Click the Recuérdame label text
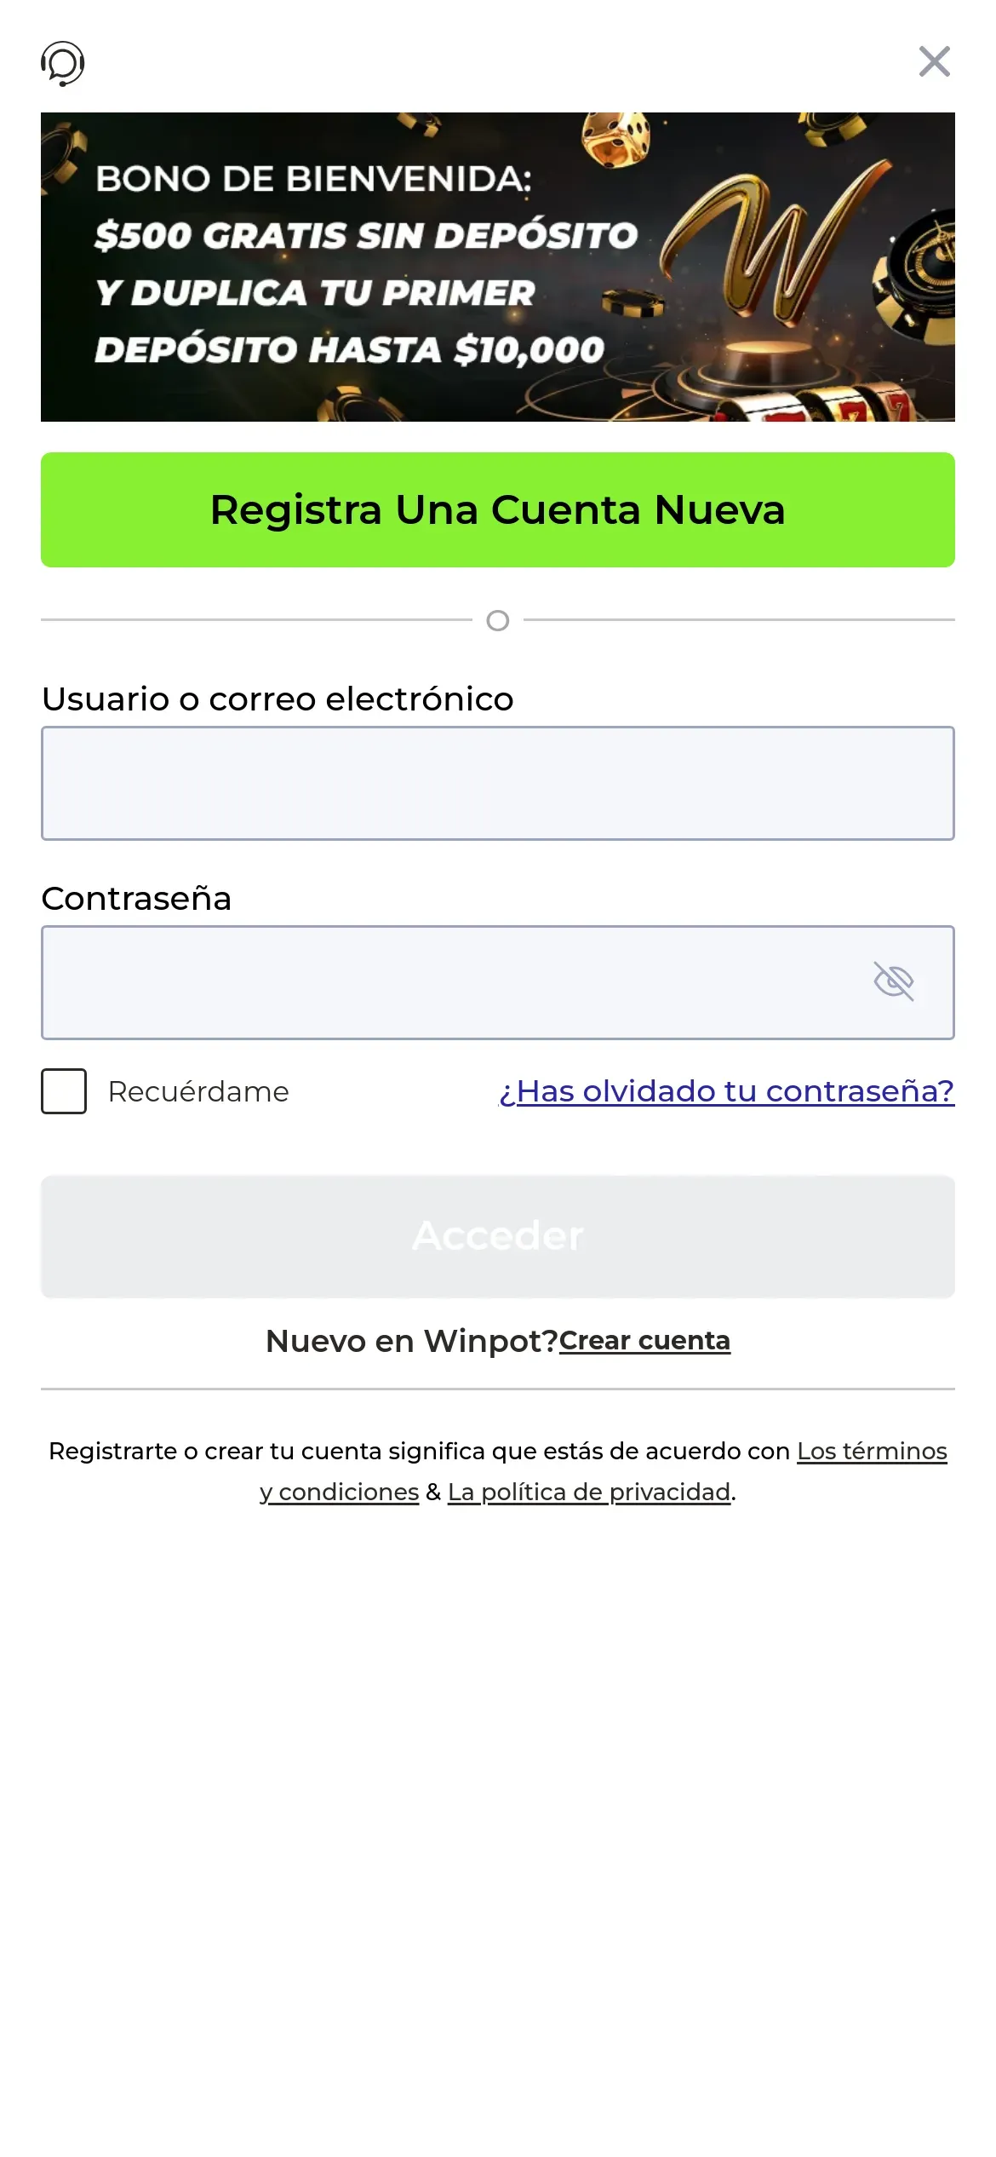 click(198, 1091)
